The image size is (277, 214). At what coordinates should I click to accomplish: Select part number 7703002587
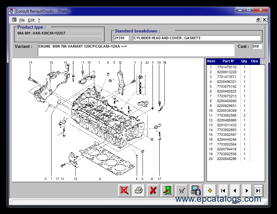pos(227,135)
